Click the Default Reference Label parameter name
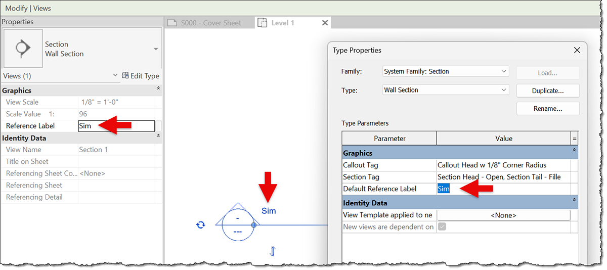The height and width of the screenshot is (270, 607). click(380, 189)
